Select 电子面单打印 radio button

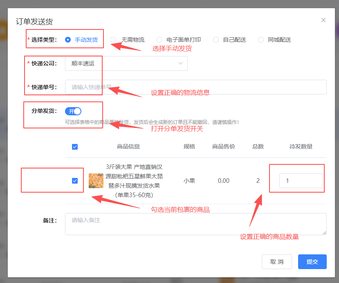tap(159, 40)
